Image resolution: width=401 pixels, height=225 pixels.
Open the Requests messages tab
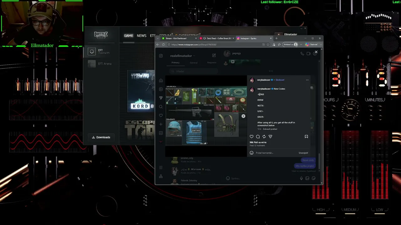point(212,62)
